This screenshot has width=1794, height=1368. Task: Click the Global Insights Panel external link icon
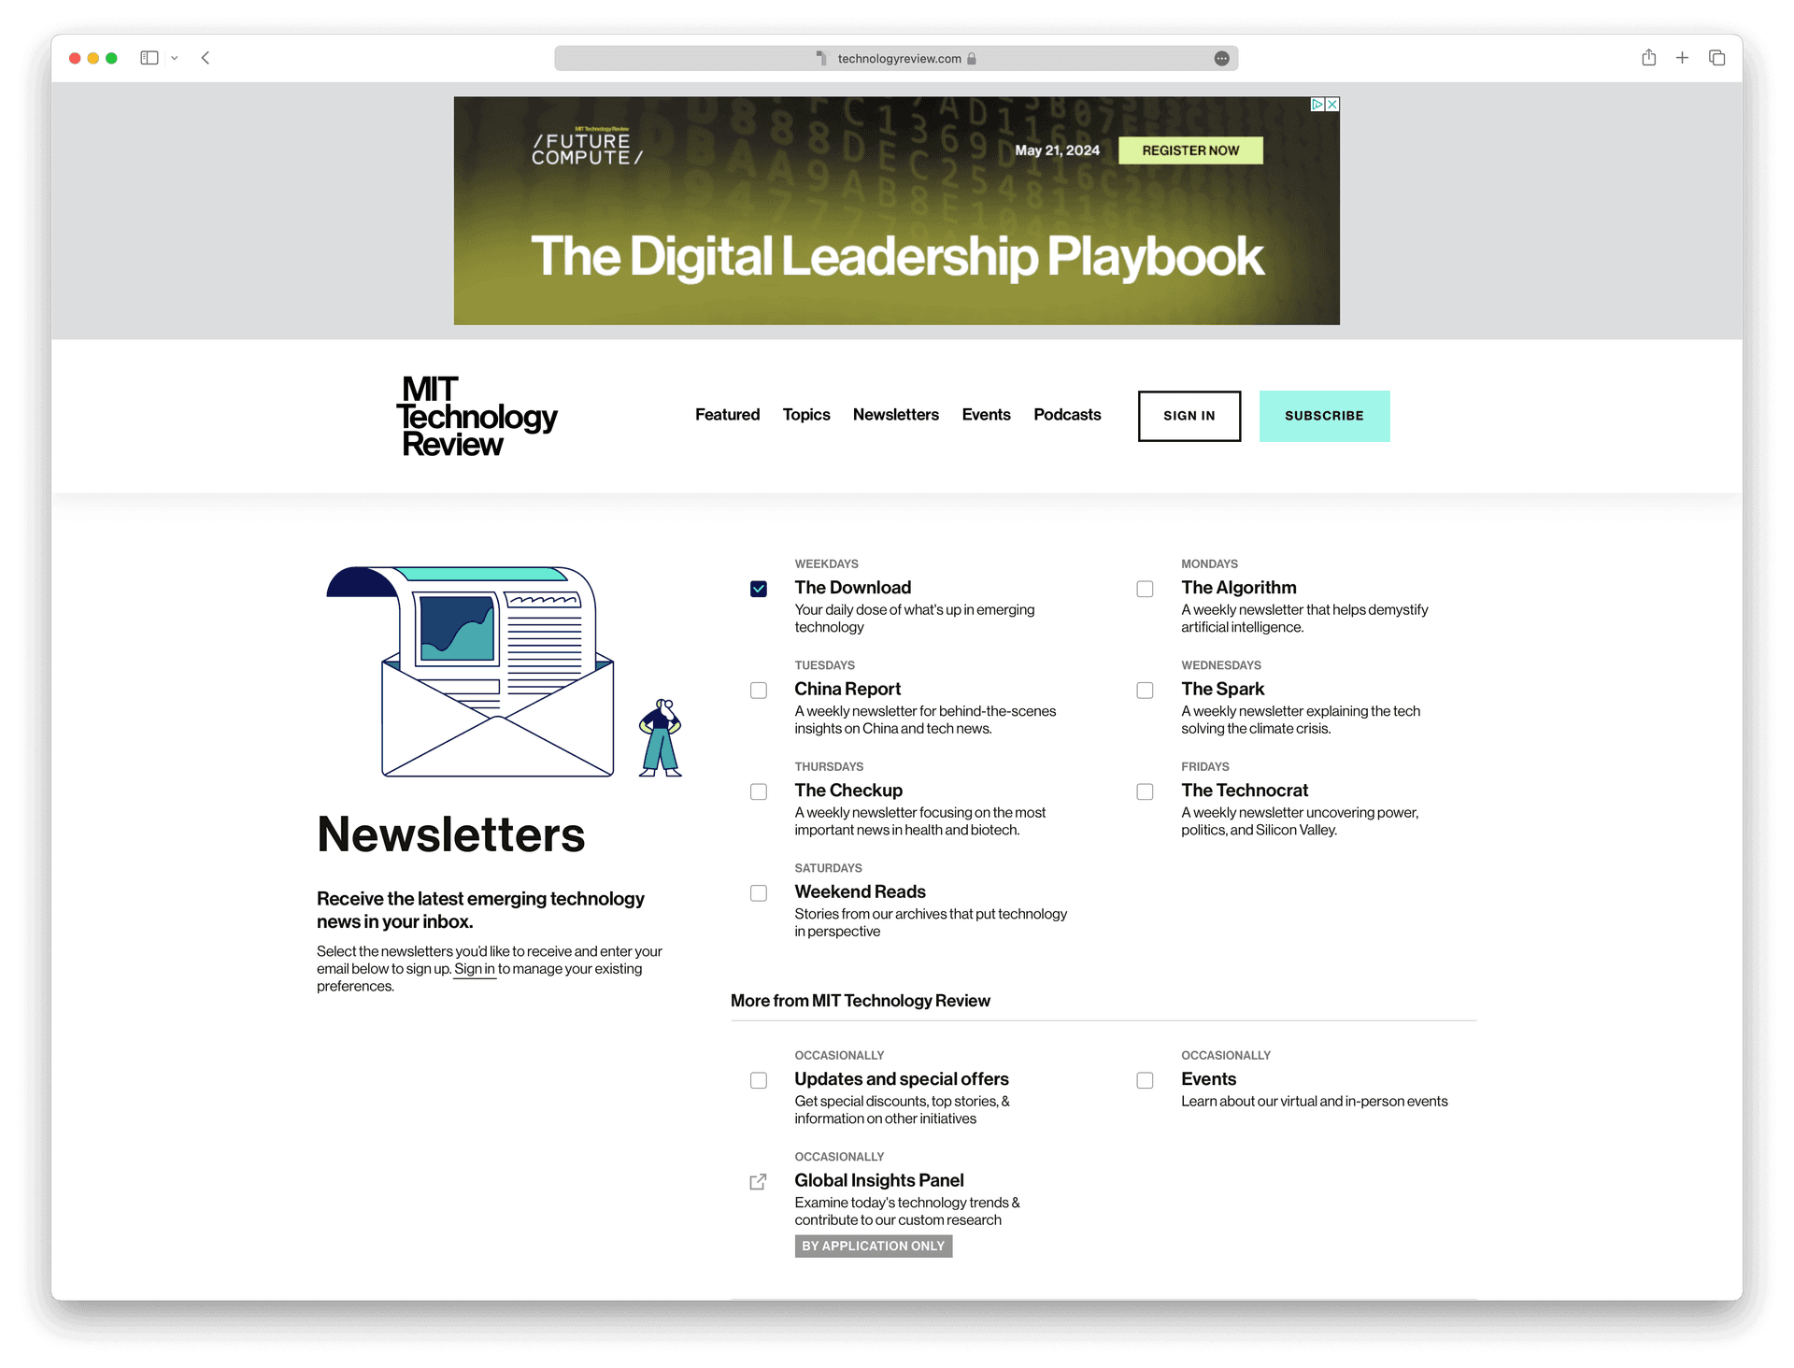(759, 1182)
